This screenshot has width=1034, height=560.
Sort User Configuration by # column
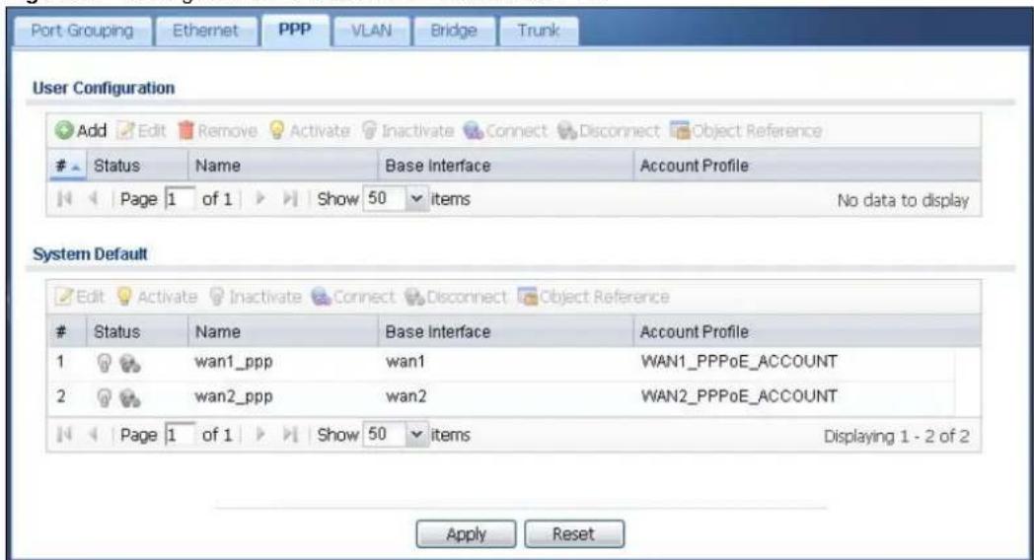pyautogui.click(x=67, y=166)
